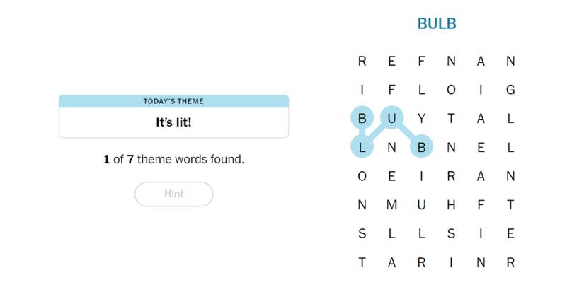584x292 pixels.
Task: Click the highlighted L tile
Action: pos(362,148)
